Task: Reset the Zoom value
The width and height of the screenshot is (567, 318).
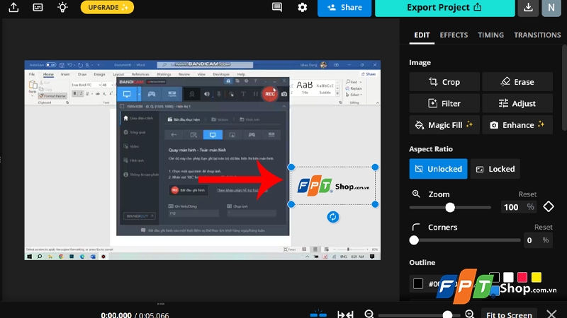Action: 527,194
